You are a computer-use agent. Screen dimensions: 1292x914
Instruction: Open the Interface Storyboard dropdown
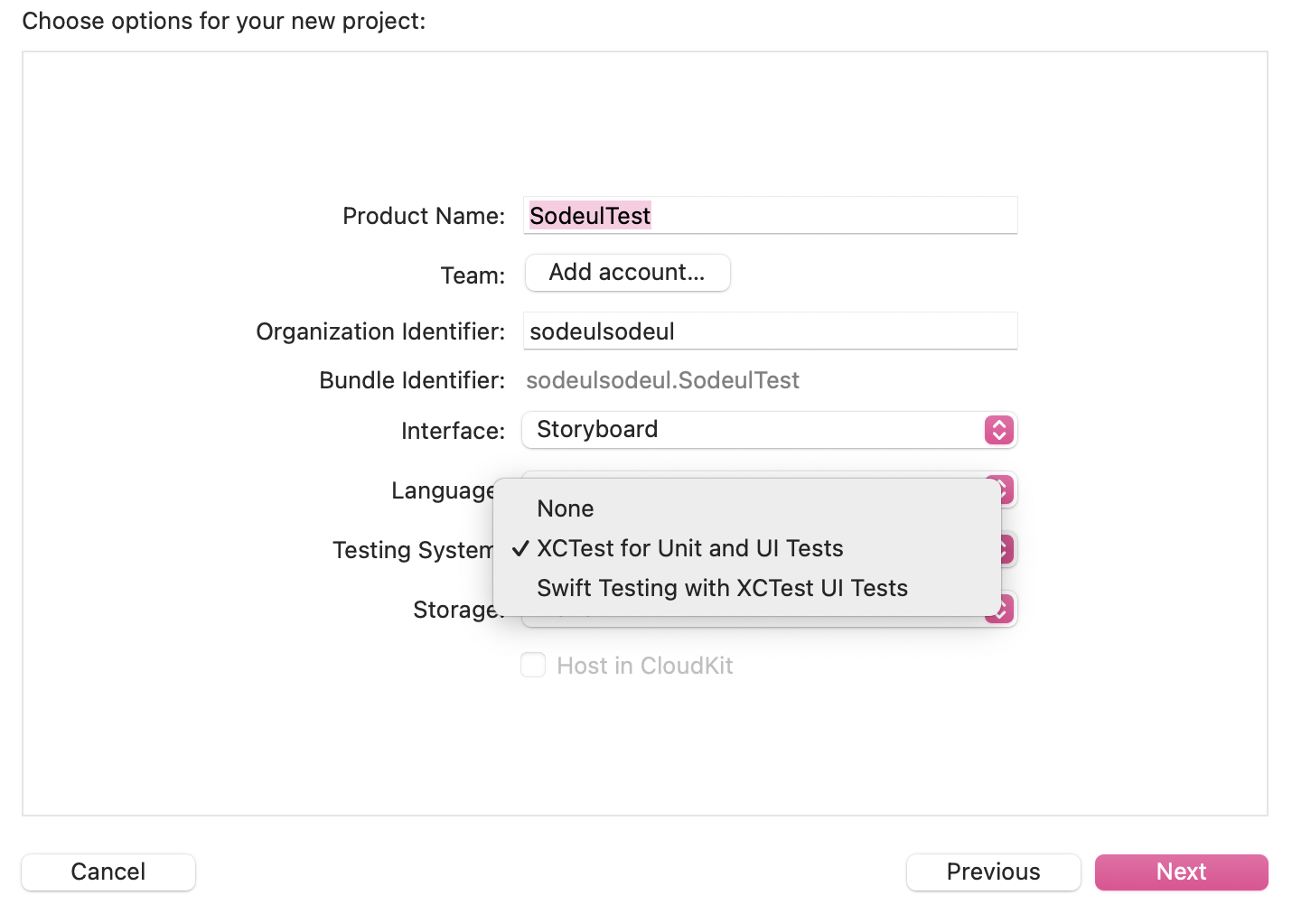click(754, 430)
